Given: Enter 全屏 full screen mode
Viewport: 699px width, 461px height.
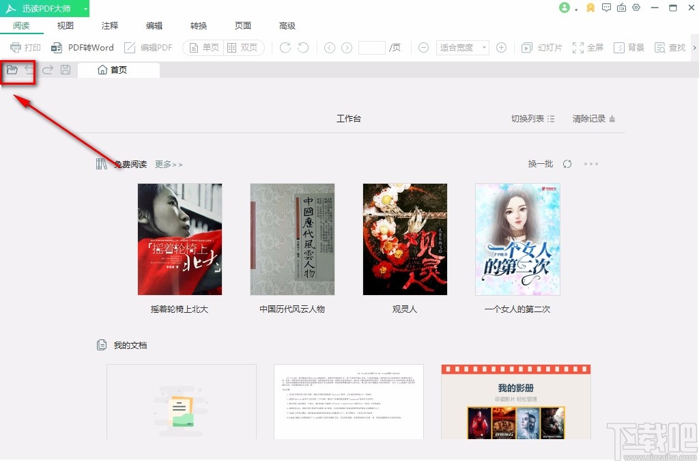Looking at the screenshot, I should point(588,47).
